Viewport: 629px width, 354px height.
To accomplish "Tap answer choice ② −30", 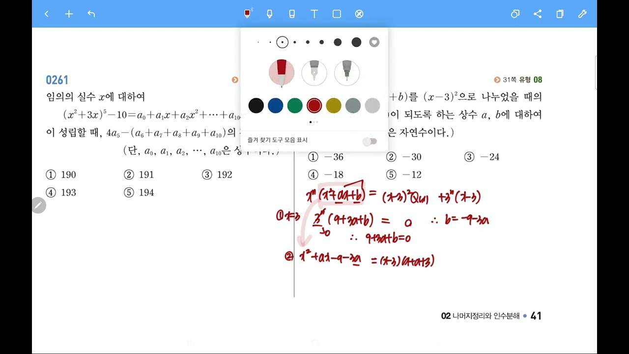I will (x=404, y=157).
